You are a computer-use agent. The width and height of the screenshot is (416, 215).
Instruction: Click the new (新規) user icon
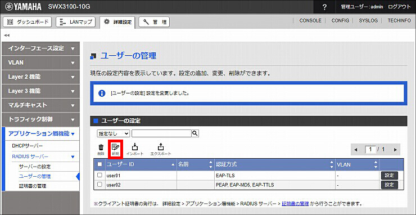pyautogui.click(x=116, y=150)
